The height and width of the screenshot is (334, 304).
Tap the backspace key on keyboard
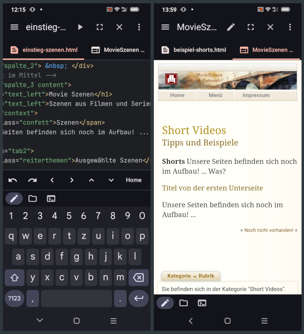[139, 278]
